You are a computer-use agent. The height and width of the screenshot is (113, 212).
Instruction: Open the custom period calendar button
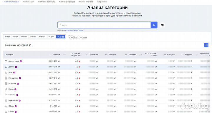point(60,37)
